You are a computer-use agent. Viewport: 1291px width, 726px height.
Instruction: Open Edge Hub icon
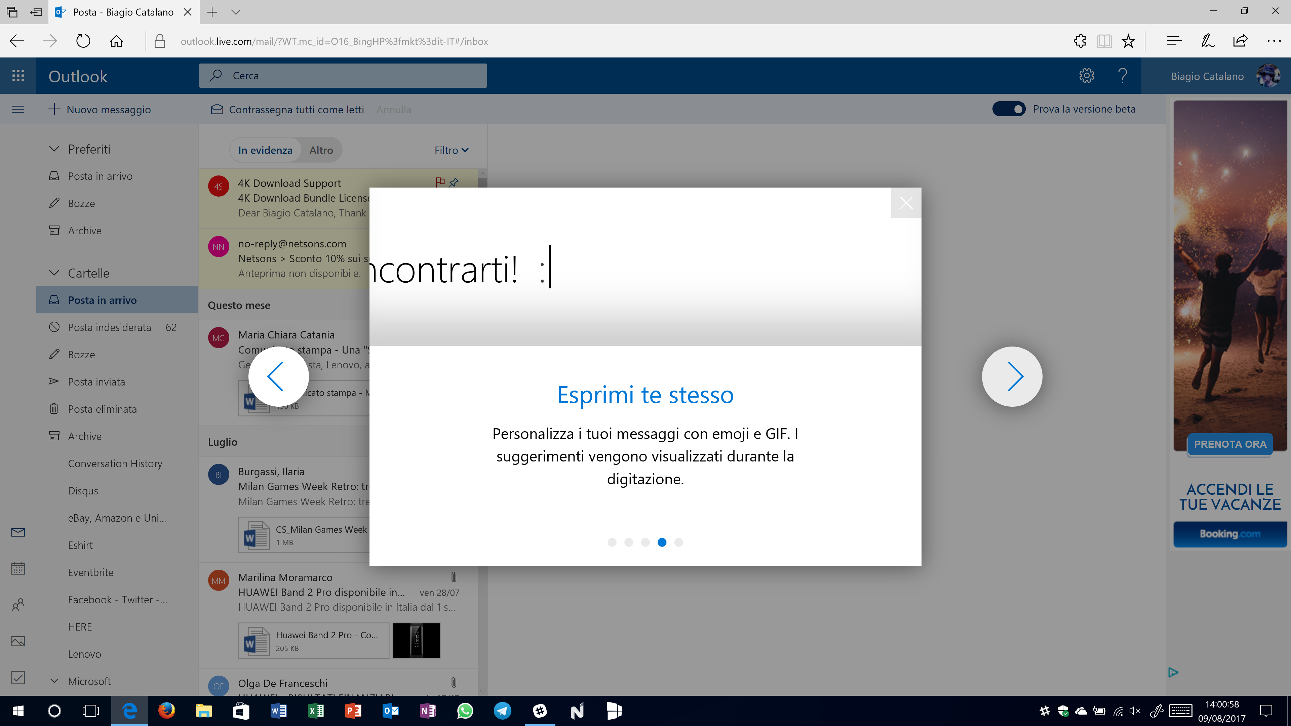click(x=1174, y=41)
